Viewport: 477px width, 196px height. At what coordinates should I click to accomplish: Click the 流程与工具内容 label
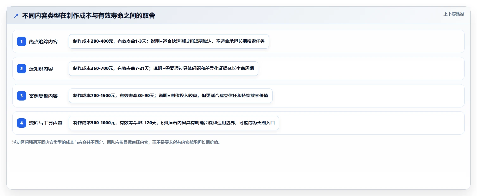[x=46, y=123]
